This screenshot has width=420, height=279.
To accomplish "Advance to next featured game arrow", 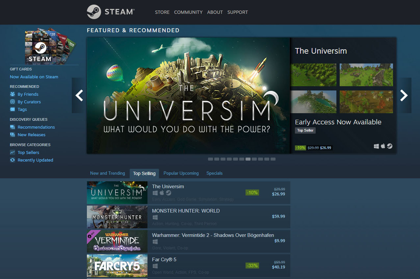I will point(404,95).
